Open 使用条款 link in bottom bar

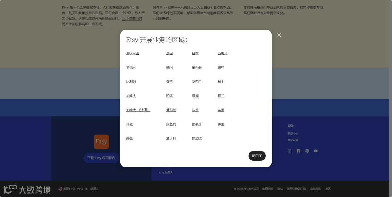click(x=268, y=189)
